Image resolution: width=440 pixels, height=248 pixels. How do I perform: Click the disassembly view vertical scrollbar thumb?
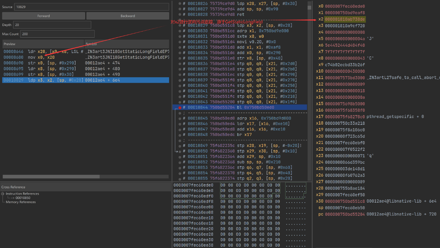tap(309, 7)
